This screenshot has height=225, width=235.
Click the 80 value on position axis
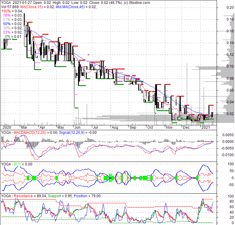[232, 201]
